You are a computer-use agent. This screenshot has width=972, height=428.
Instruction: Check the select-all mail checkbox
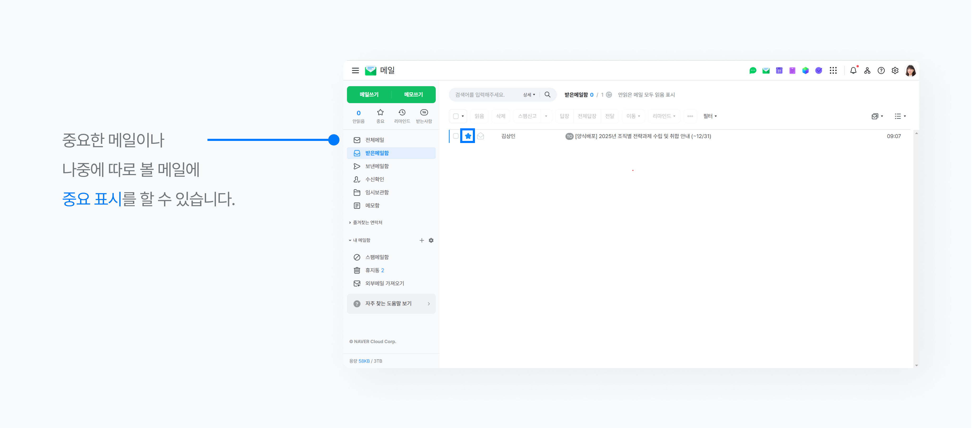click(456, 116)
